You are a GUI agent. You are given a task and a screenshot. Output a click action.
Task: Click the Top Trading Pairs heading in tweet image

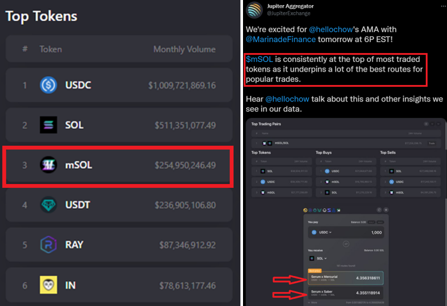pyautogui.click(x=266, y=124)
